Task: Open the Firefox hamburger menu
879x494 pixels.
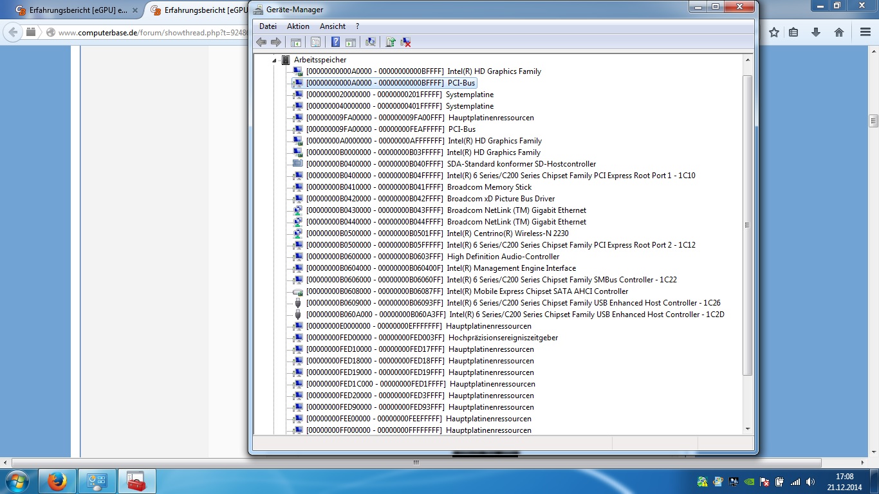Action: [x=865, y=32]
